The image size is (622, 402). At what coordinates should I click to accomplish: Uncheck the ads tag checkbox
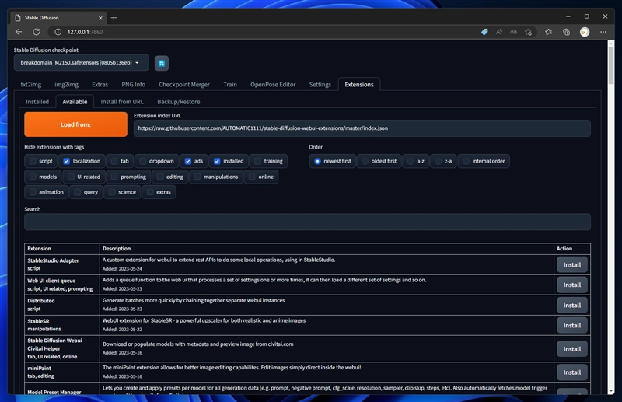[188, 161]
